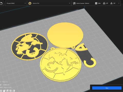Click the job name FDMK2_test
123x92 pixels.
coord(6,85)
